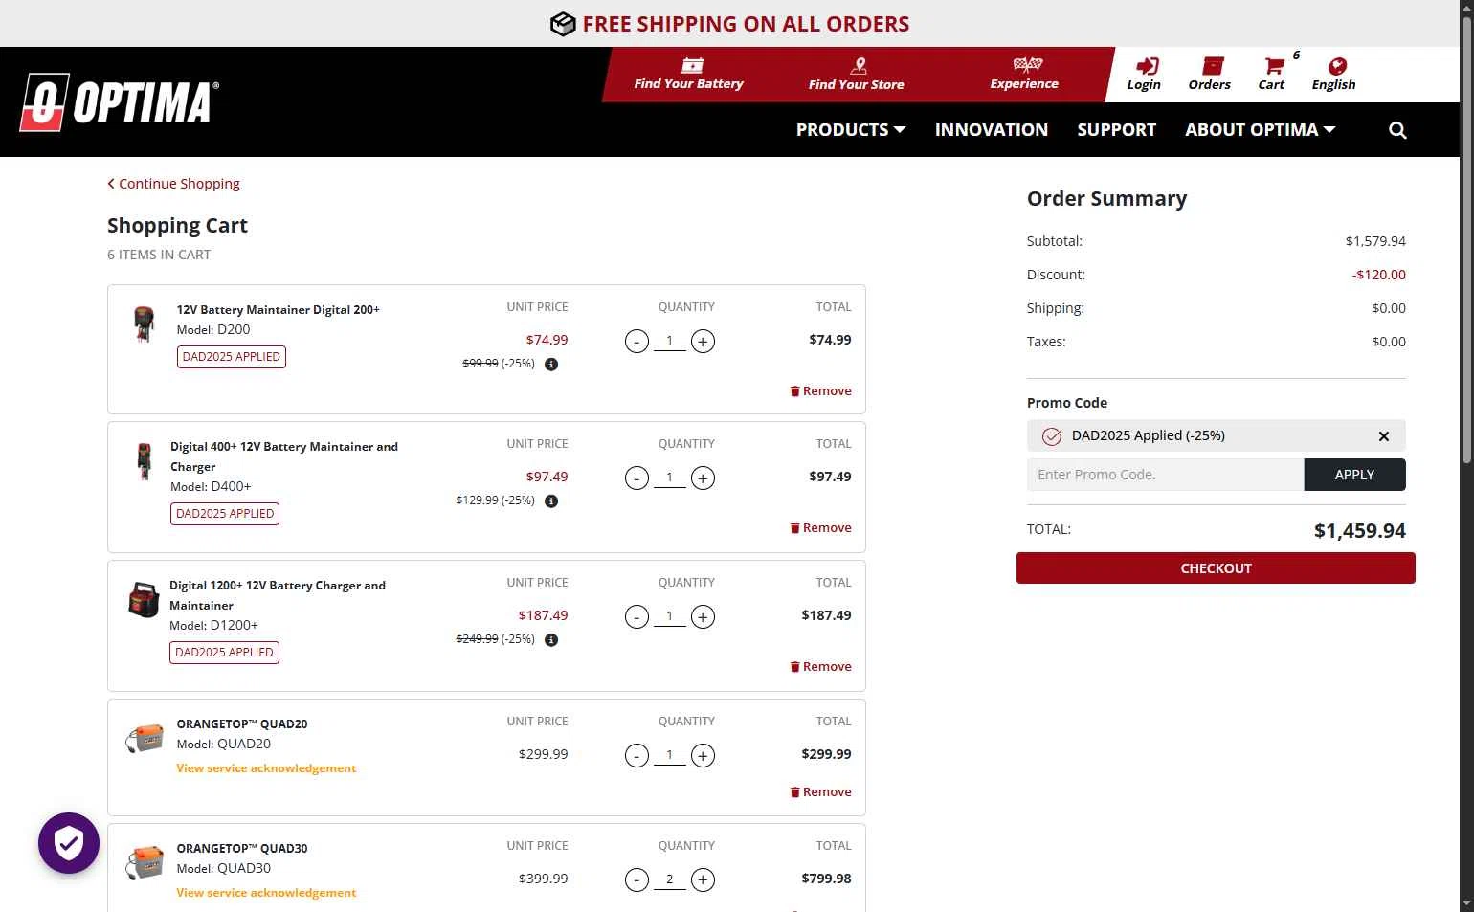Decrease quantity of Digital 400+

pyautogui.click(x=636, y=478)
